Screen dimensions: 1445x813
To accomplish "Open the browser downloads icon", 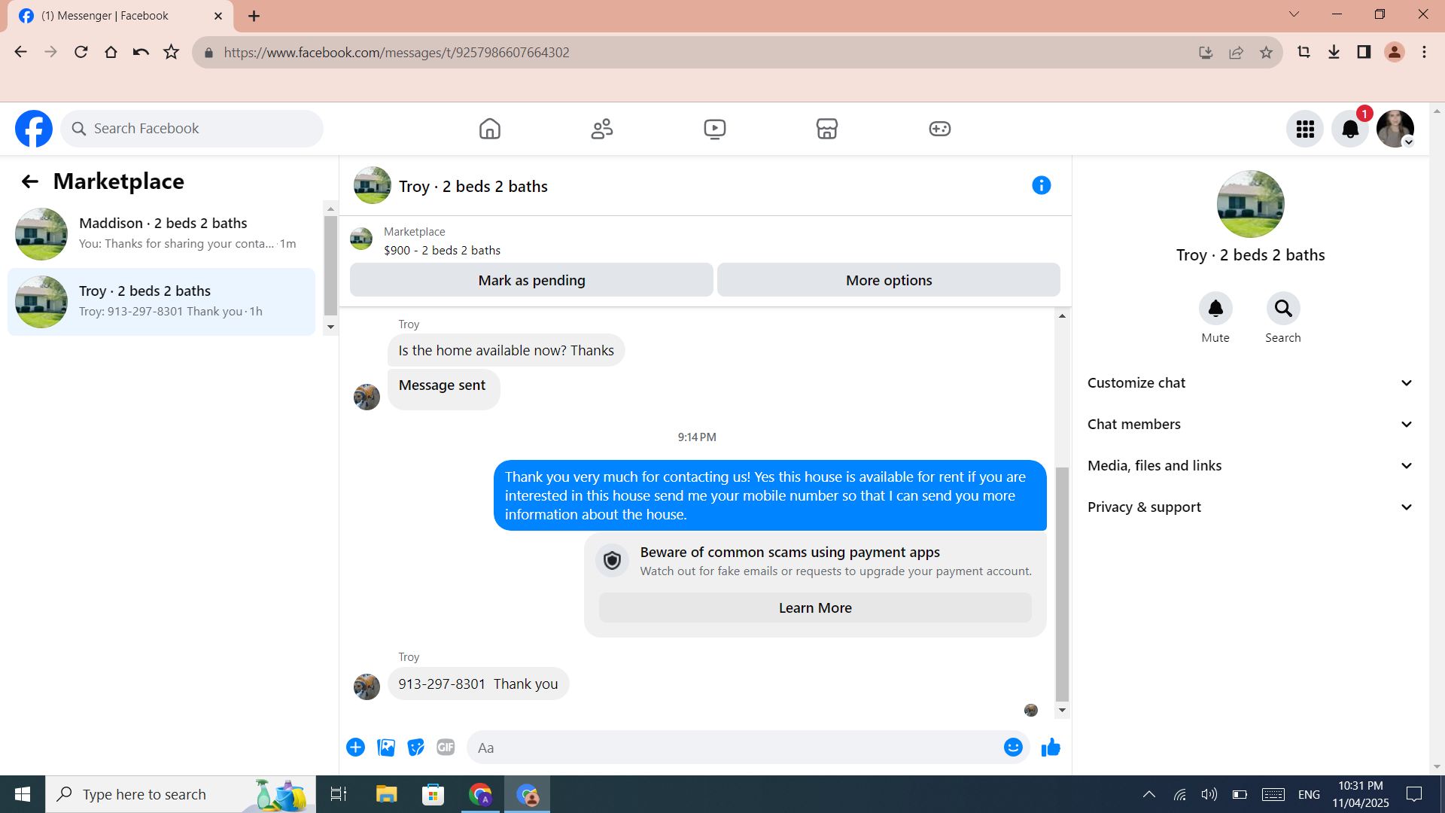I will [1334, 52].
